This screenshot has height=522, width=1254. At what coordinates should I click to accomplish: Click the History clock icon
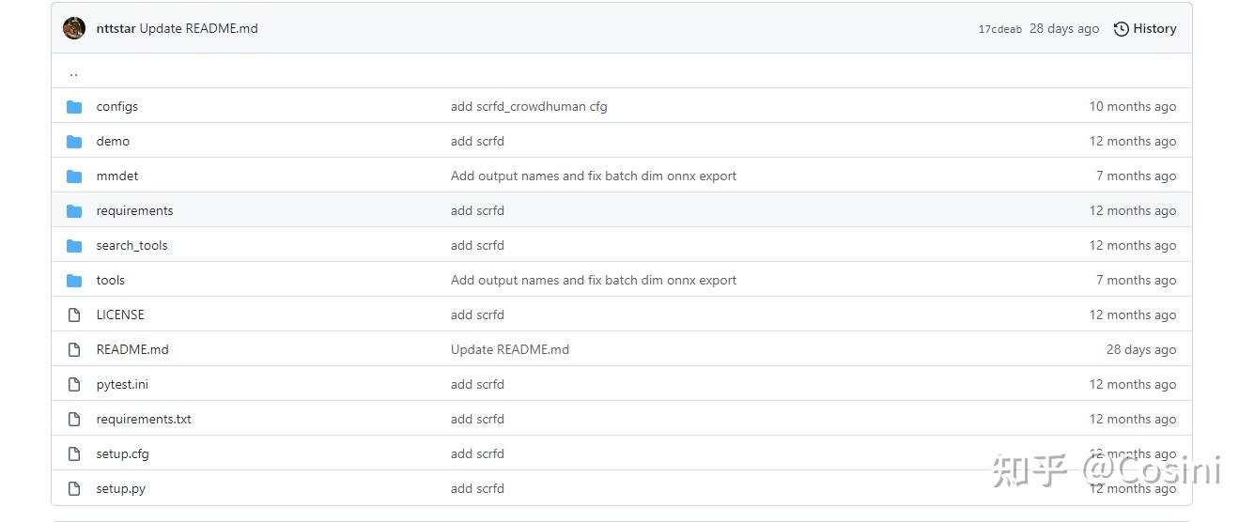(x=1121, y=29)
